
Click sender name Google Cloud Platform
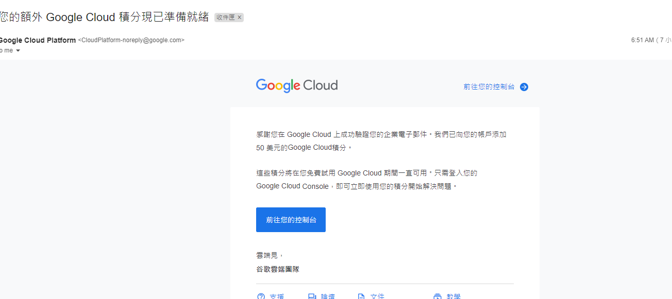38,40
